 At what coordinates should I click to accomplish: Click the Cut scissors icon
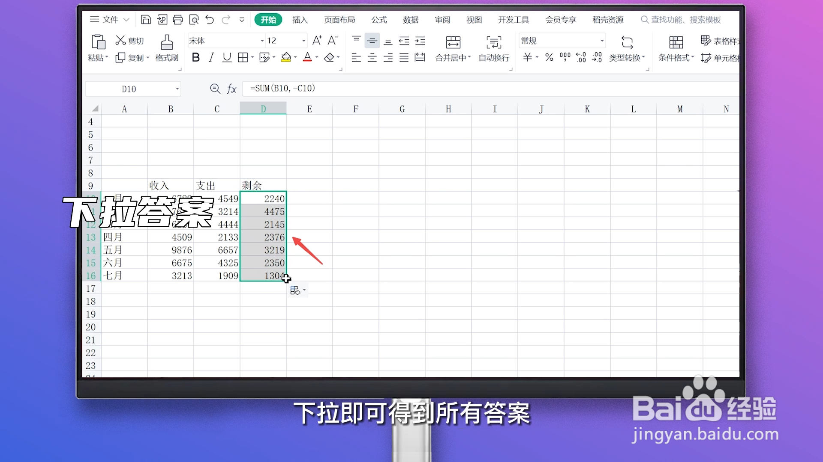pos(120,41)
